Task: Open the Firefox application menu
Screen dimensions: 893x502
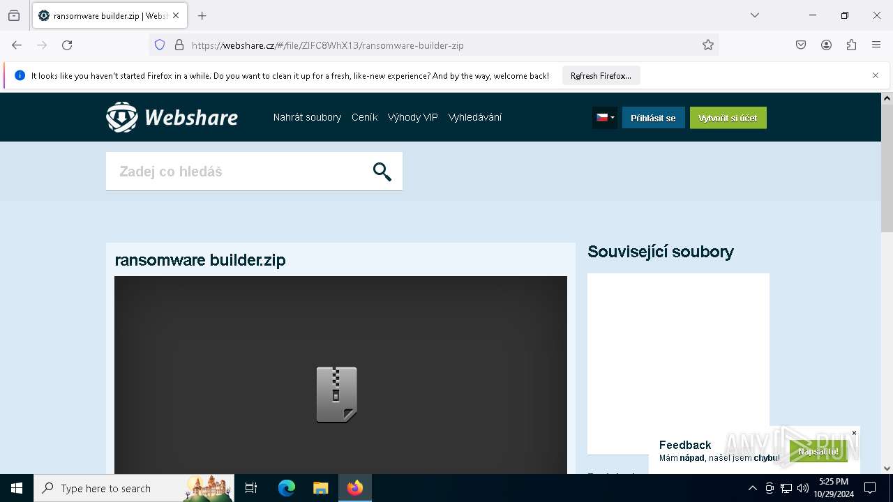Action: coord(876,45)
